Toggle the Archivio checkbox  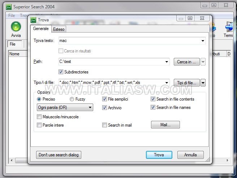(x=104, y=107)
